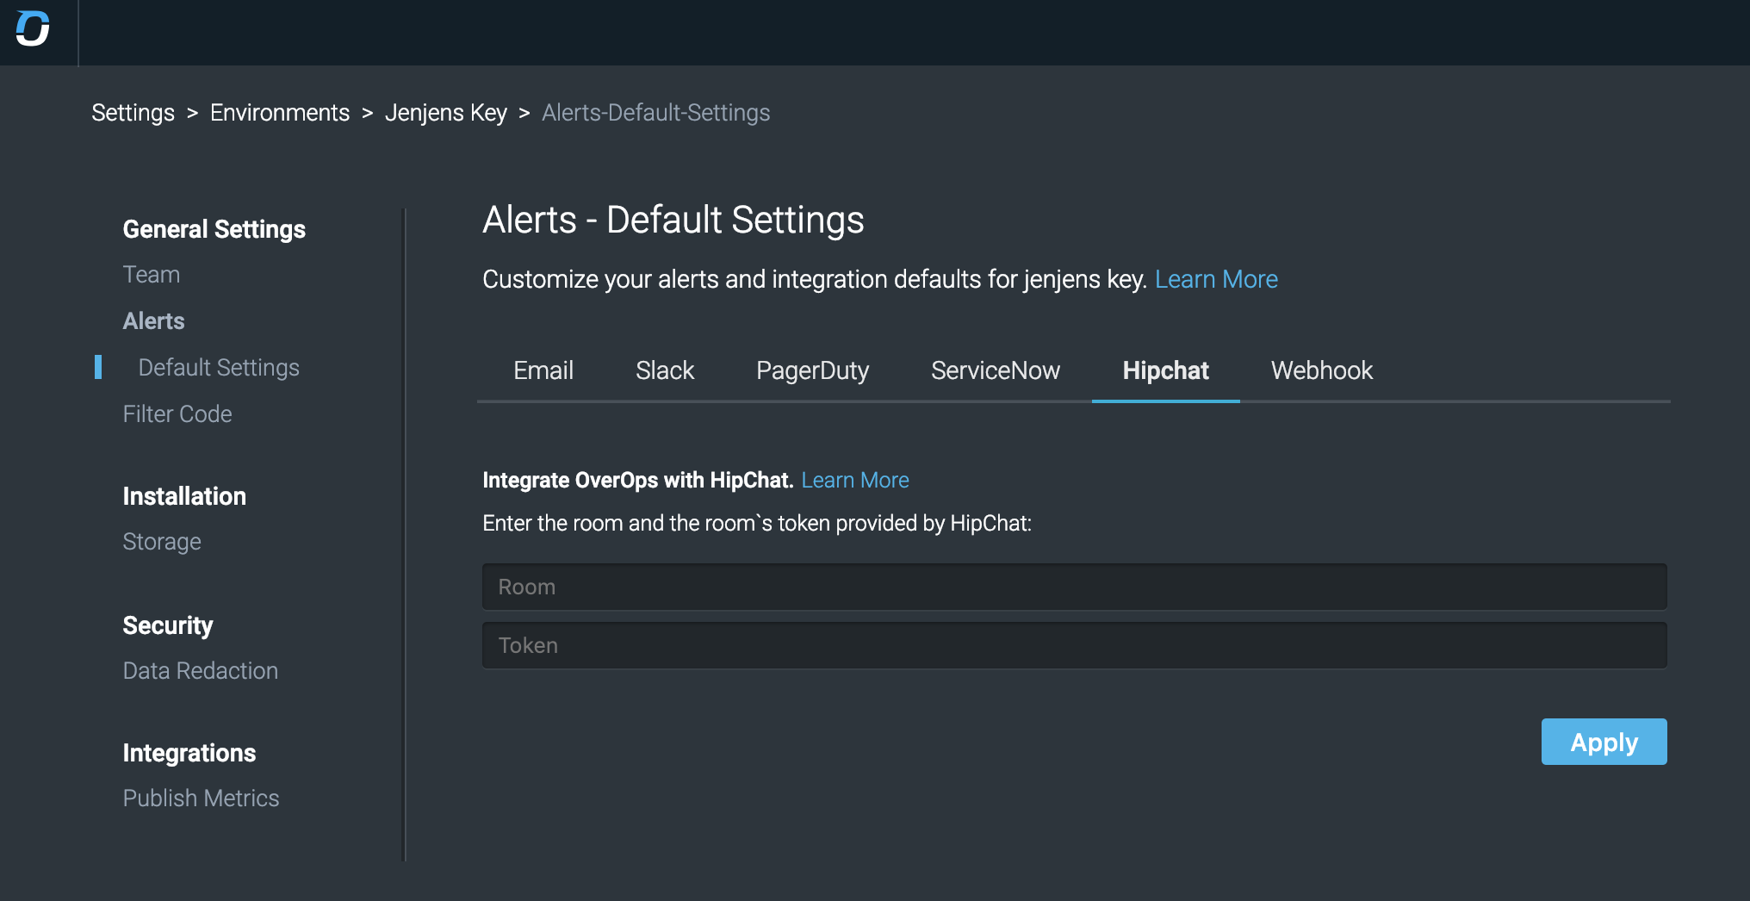Click the General Settings heading
The image size is (1750, 901).
(x=214, y=229)
